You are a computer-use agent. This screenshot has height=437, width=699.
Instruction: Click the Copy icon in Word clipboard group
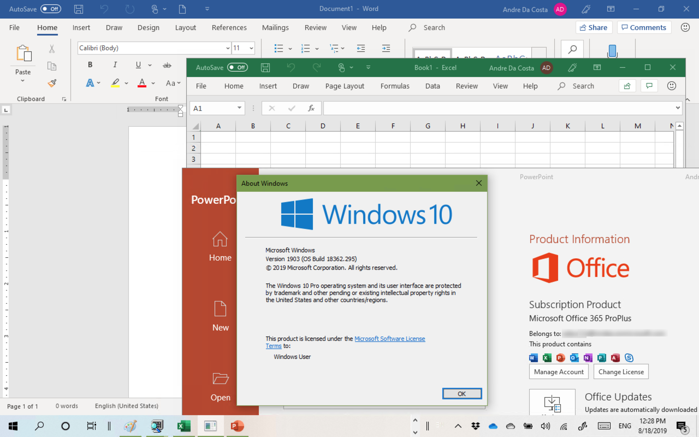[52, 66]
